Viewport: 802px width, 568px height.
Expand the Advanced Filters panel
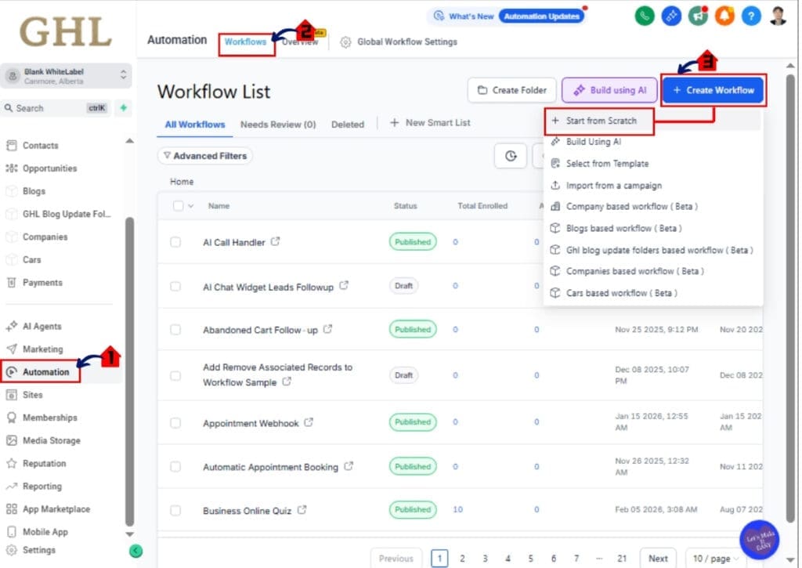pos(204,156)
